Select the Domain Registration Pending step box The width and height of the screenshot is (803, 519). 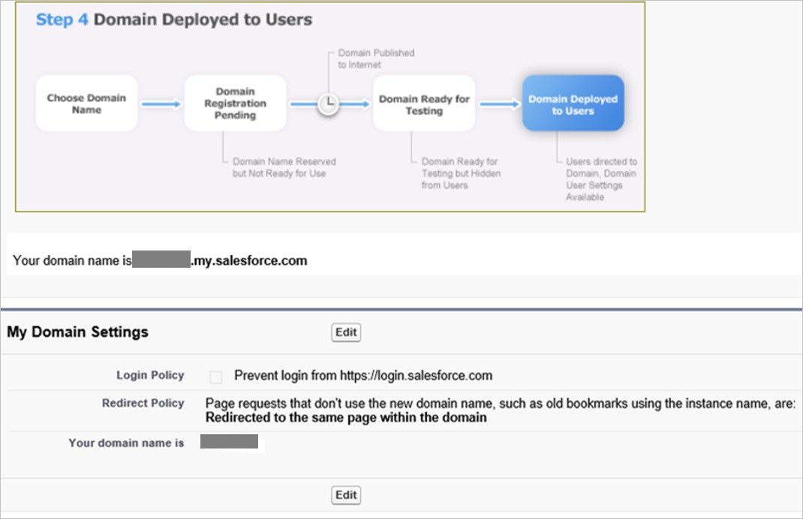[235, 103]
